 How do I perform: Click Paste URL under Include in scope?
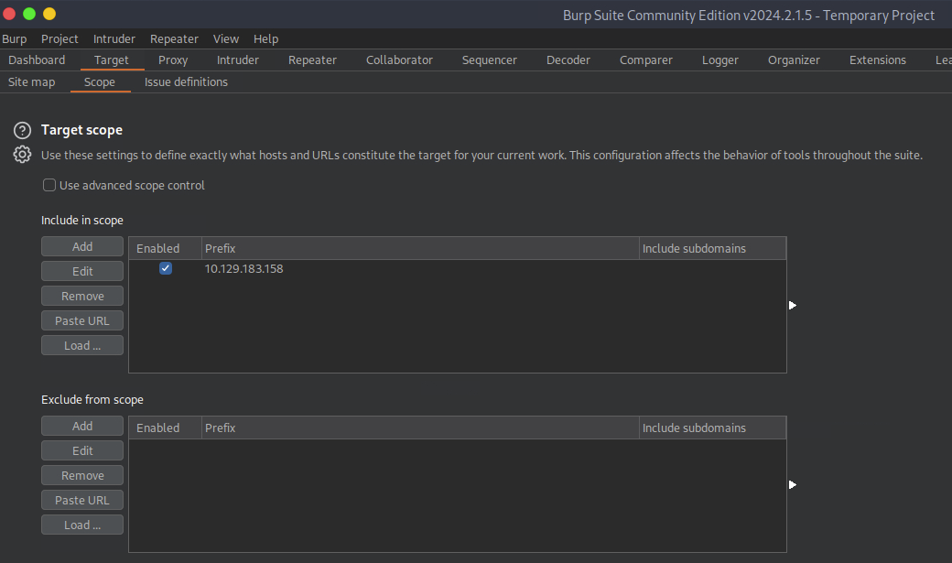[82, 321]
